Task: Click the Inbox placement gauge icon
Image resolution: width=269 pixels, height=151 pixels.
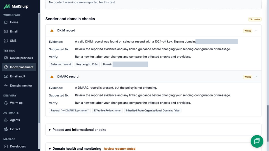Action: [x=6, y=67]
